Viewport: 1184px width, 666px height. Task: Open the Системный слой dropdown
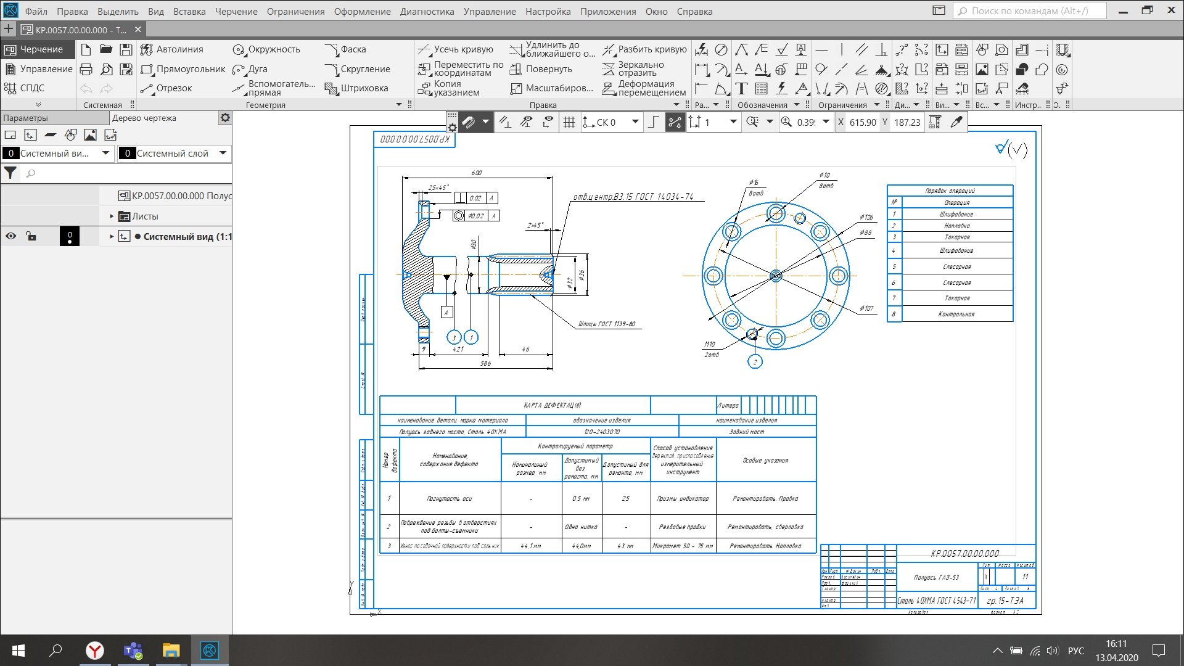point(223,153)
